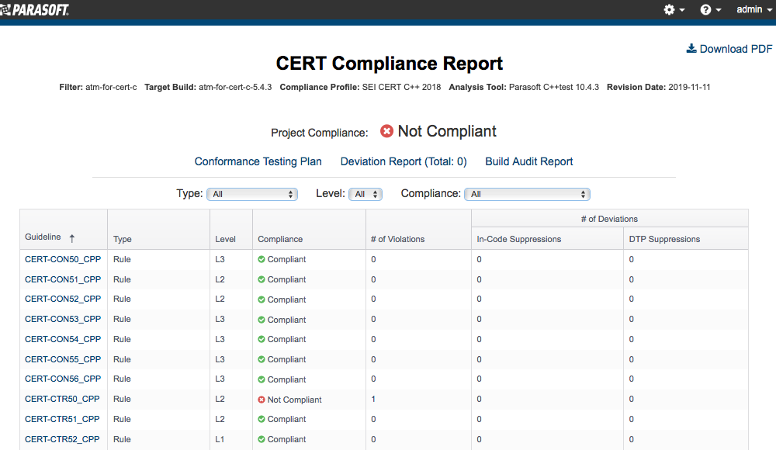This screenshot has width=776, height=450.
Task: Open guideline CERT-CON50_CPP
Action: (x=63, y=259)
